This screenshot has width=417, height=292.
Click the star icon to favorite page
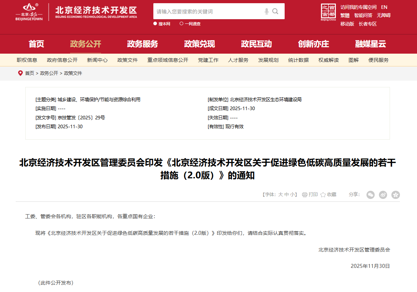point(323,195)
